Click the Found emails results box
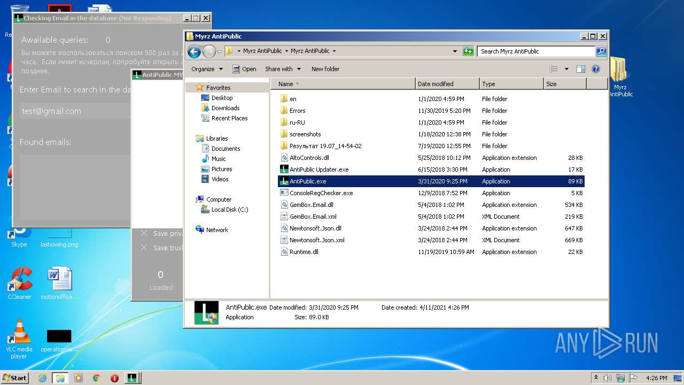 click(x=75, y=187)
